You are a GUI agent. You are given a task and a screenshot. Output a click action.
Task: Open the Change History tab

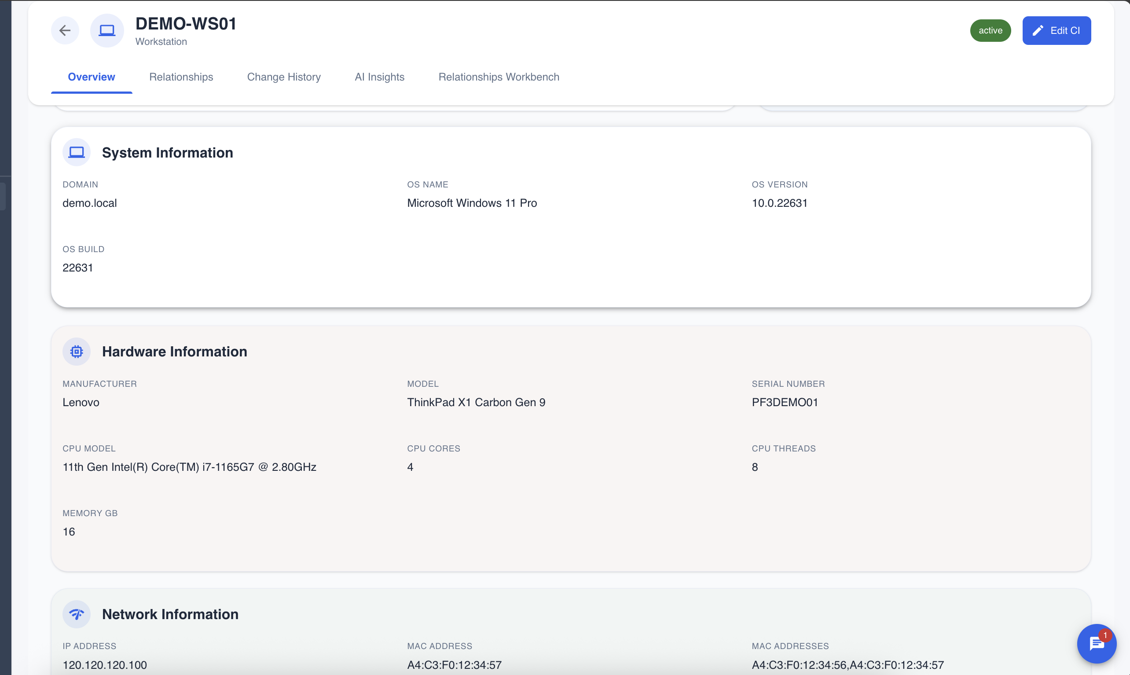(284, 77)
